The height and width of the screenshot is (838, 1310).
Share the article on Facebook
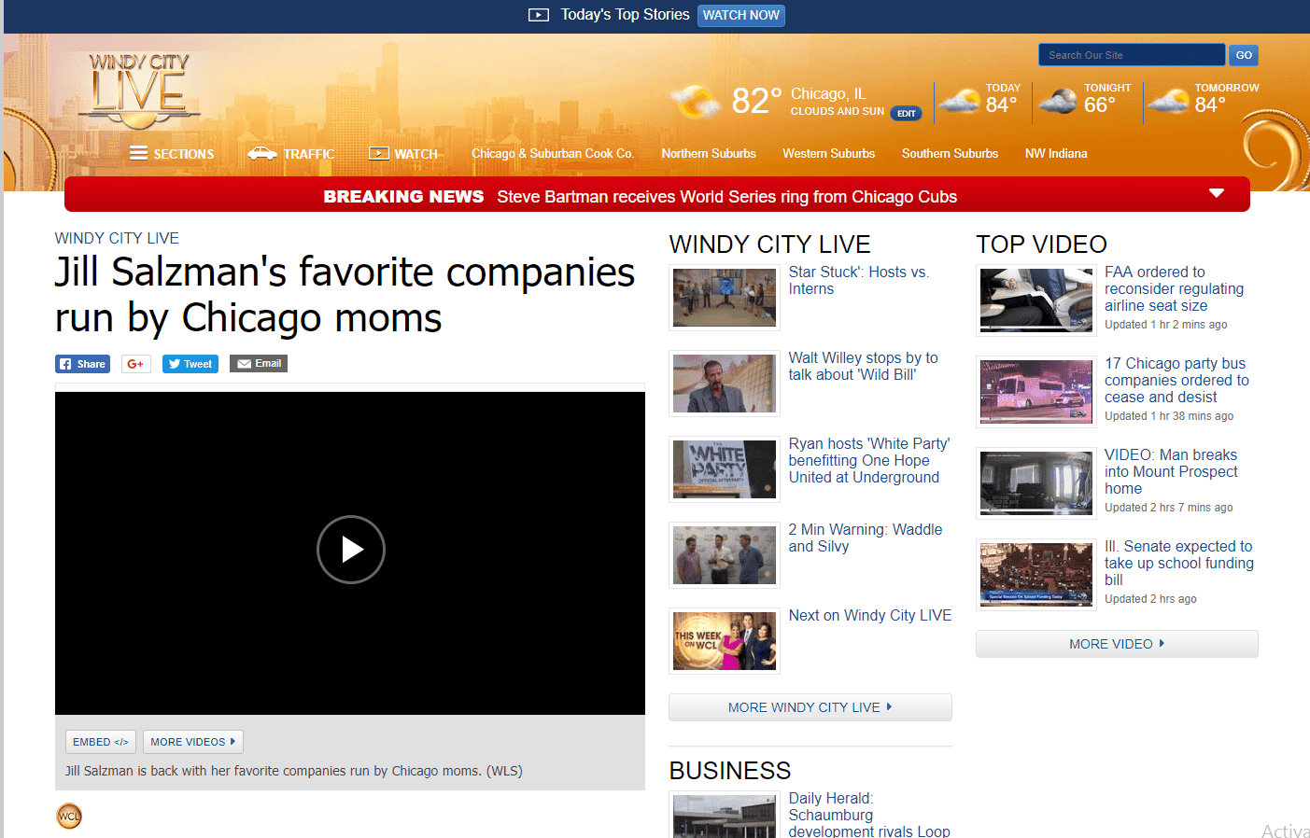[82, 364]
